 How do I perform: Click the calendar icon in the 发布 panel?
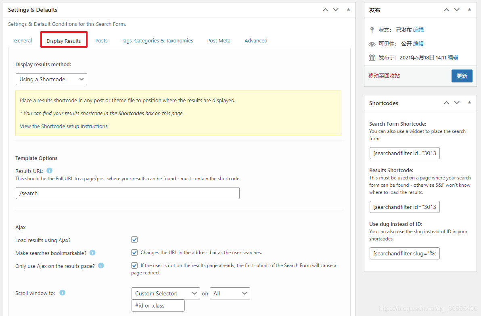click(372, 57)
